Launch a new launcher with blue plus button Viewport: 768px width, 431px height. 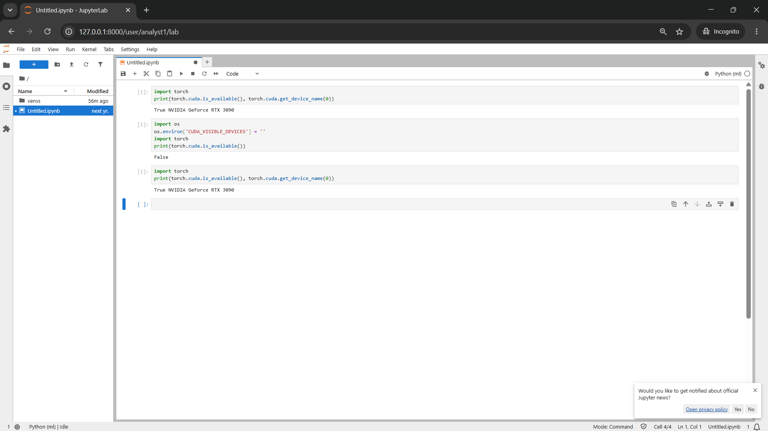click(34, 64)
